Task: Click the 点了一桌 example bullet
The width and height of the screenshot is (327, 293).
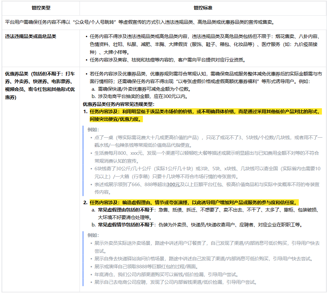Action: pyautogui.click(x=190, y=138)
